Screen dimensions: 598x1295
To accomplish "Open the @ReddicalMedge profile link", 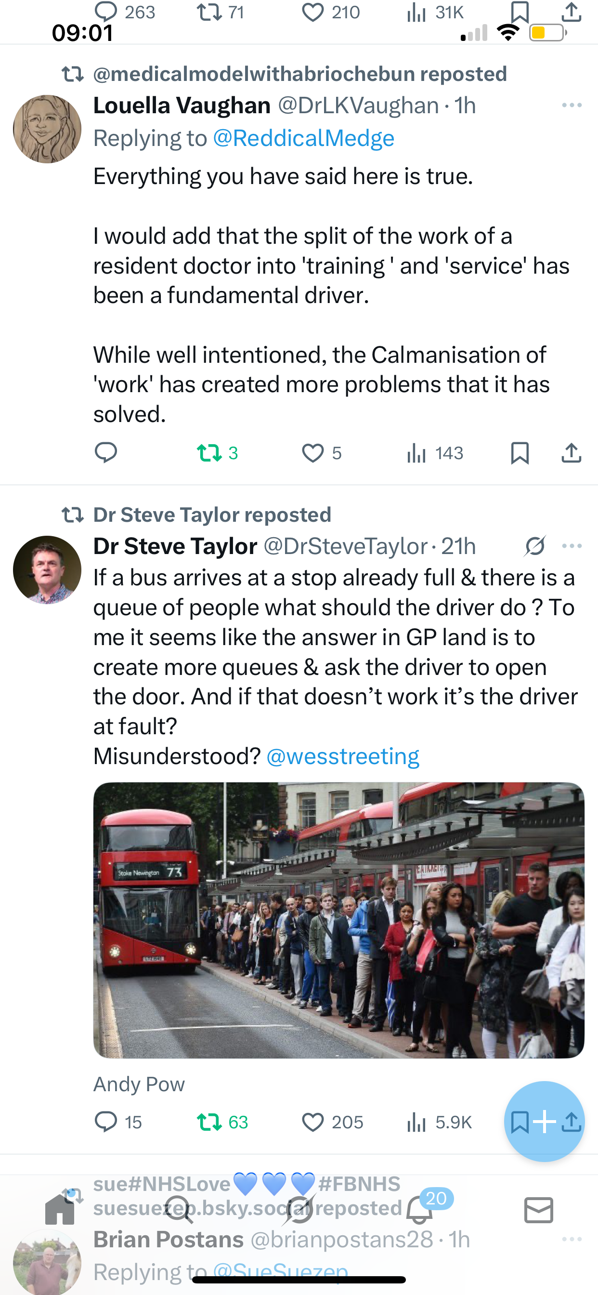I will 303,138.
